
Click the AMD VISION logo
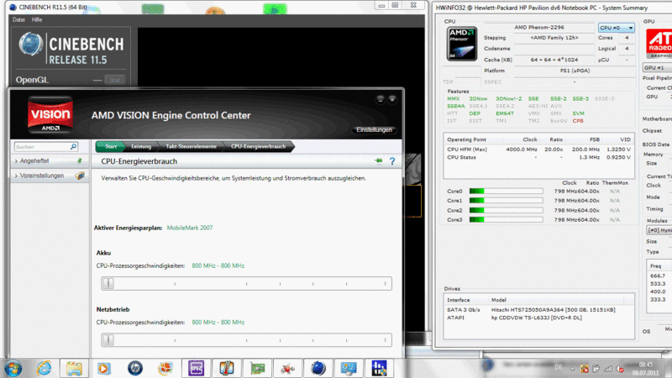pos(50,115)
